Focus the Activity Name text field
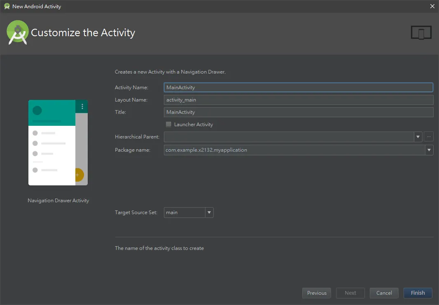 click(x=299, y=88)
